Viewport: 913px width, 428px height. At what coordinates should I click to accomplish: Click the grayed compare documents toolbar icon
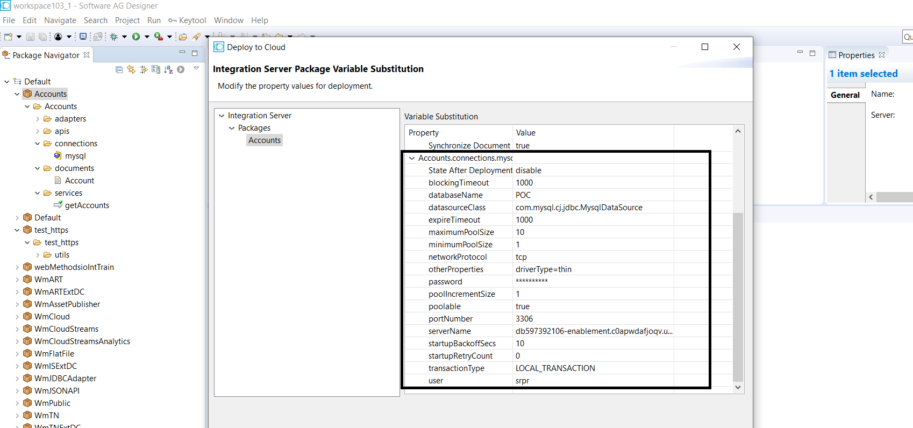(97, 37)
